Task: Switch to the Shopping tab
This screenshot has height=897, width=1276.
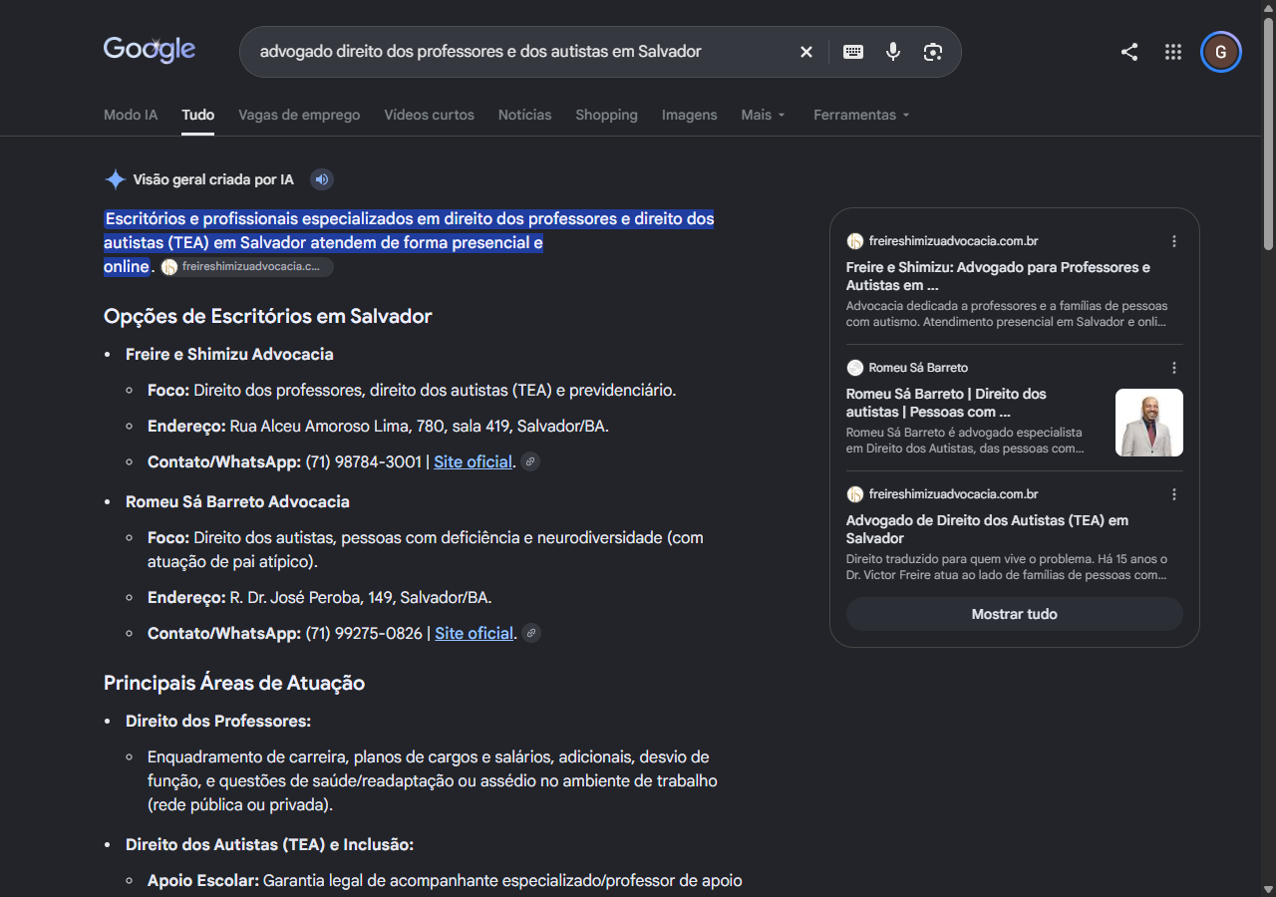Action: pos(606,115)
